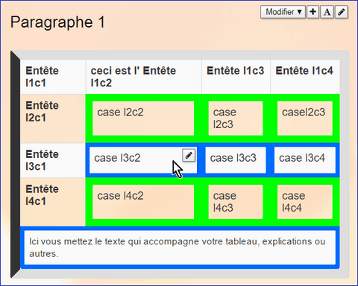Select cell 'case l2c2'

[143, 118]
